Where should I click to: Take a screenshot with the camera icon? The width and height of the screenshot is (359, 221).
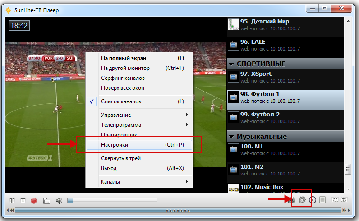[292, 200]
